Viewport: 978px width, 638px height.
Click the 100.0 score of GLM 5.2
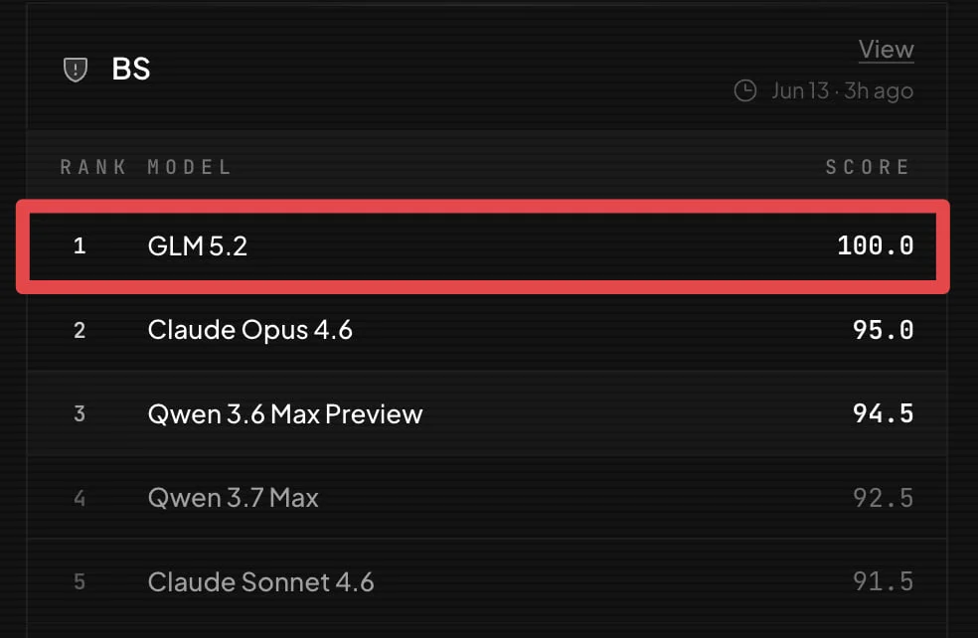(875, 245)
